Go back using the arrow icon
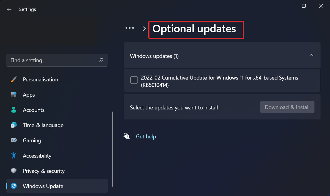 pos(9,9)
